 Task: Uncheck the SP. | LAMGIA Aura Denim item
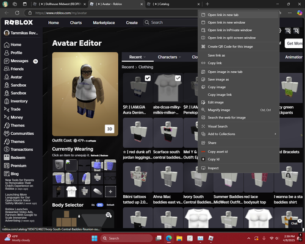pos(148,78)
